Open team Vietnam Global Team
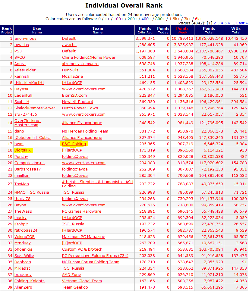This screenshot has height=291, width=249. pos(82,281)
